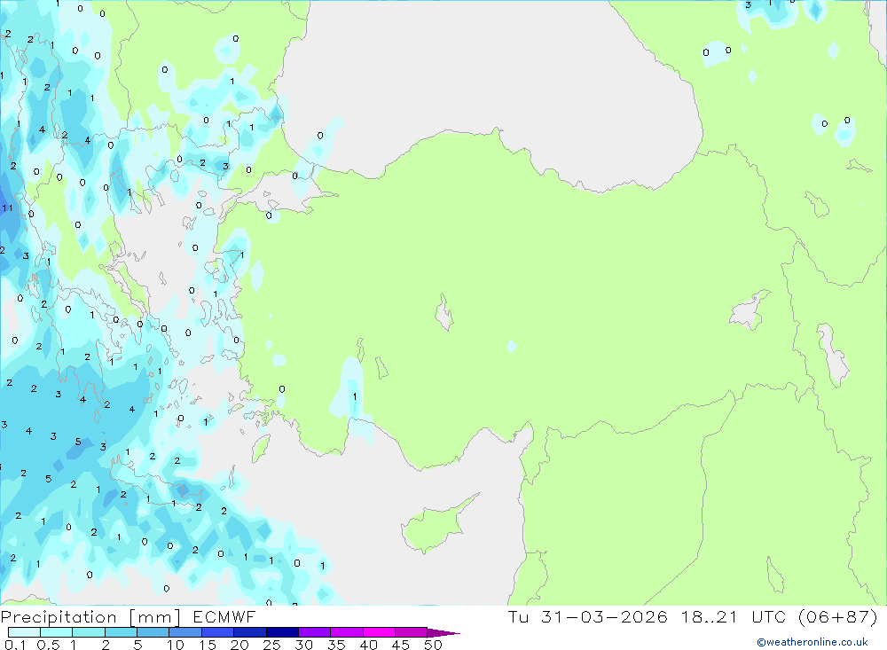Screen dimensions: 887x650
Task: Select the 25–30 mm navy legend swatch
Action: click(282, 632)
